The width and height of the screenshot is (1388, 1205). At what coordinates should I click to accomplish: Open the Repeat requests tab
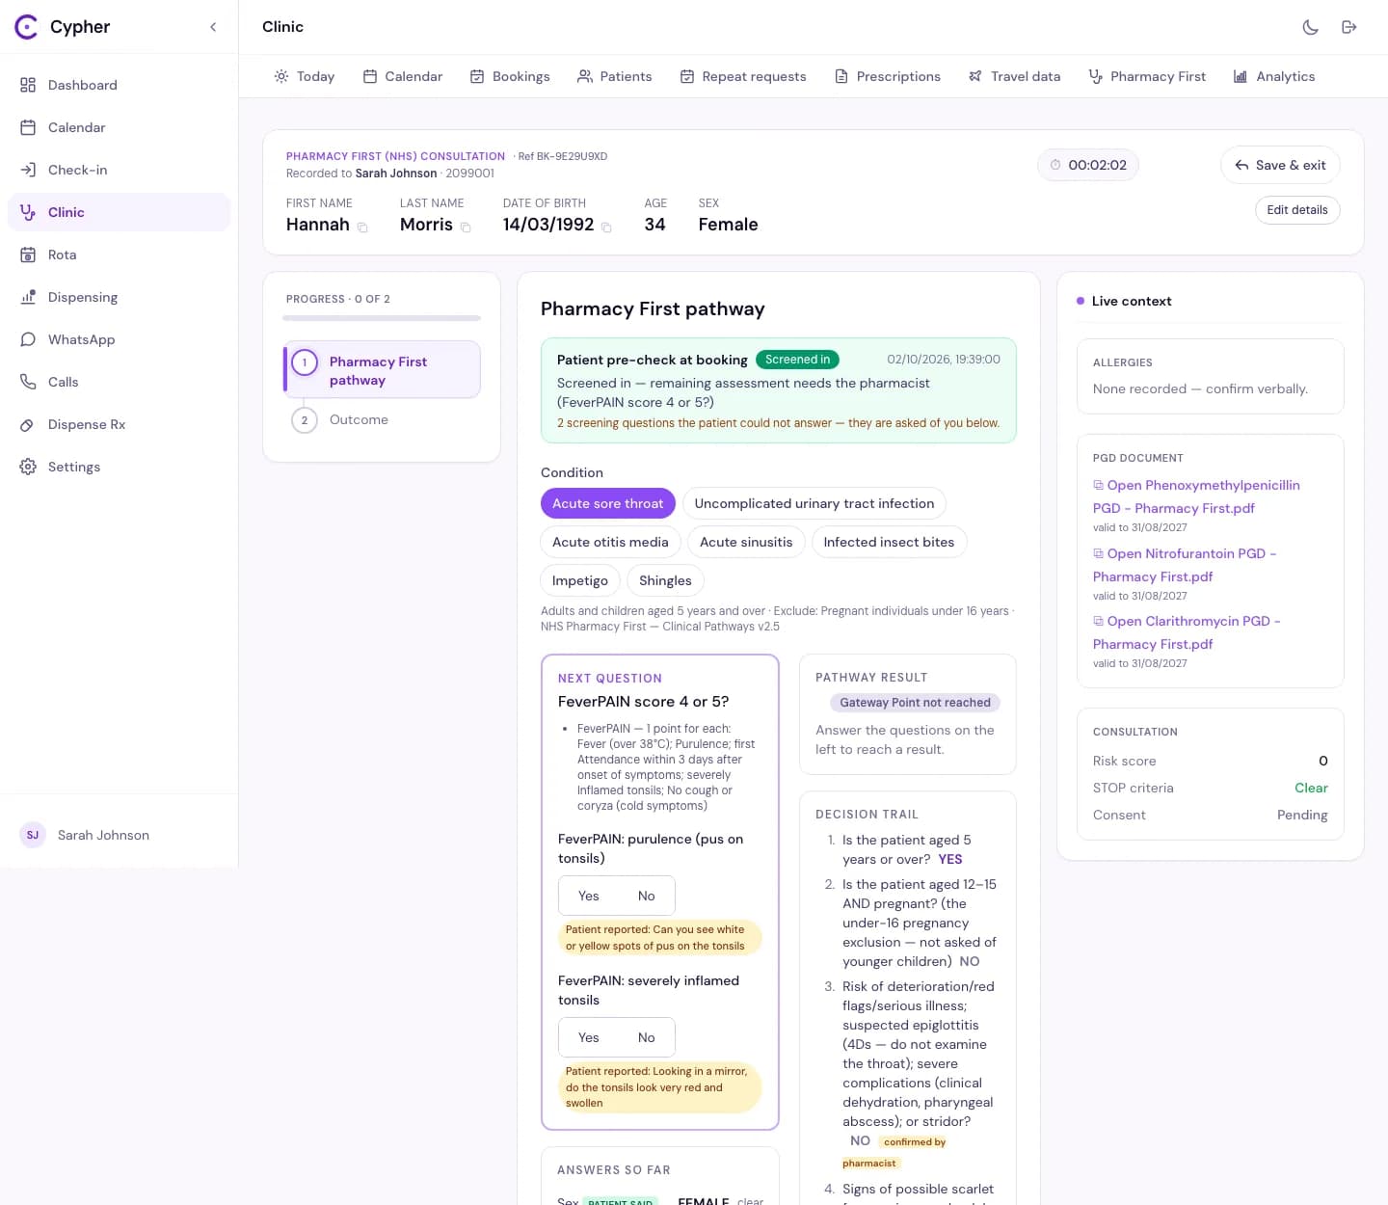pyautogui.click(x=743, y=76)
